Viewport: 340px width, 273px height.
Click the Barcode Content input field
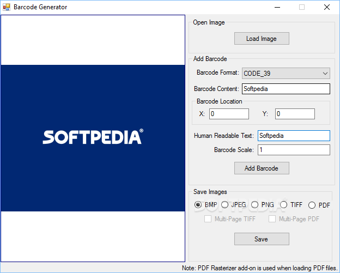tap(286, 89)
